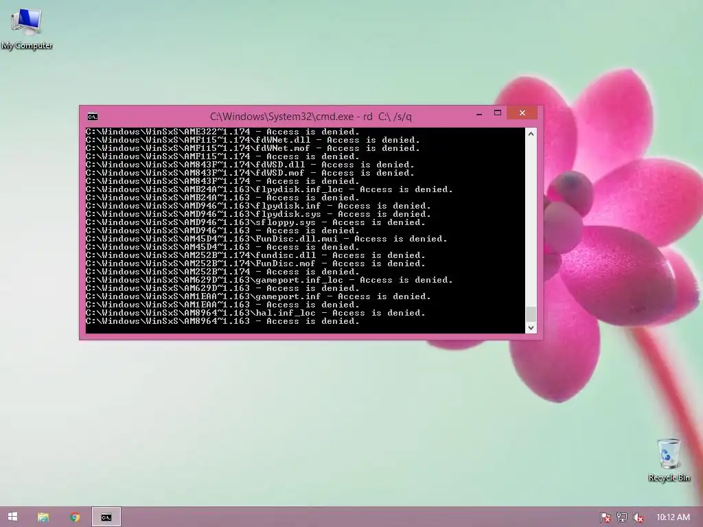Click the line with fdWNet.dll access denied

point(253,140)
